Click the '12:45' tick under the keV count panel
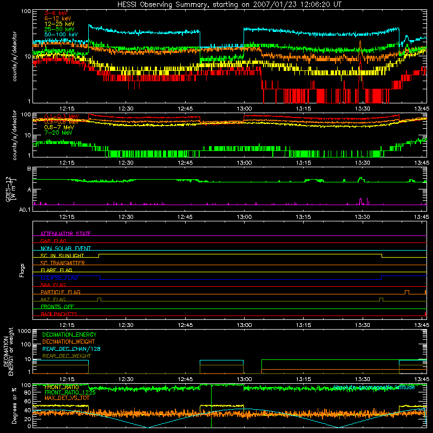This screenshot has width=433, height=433. coord(185,109)
